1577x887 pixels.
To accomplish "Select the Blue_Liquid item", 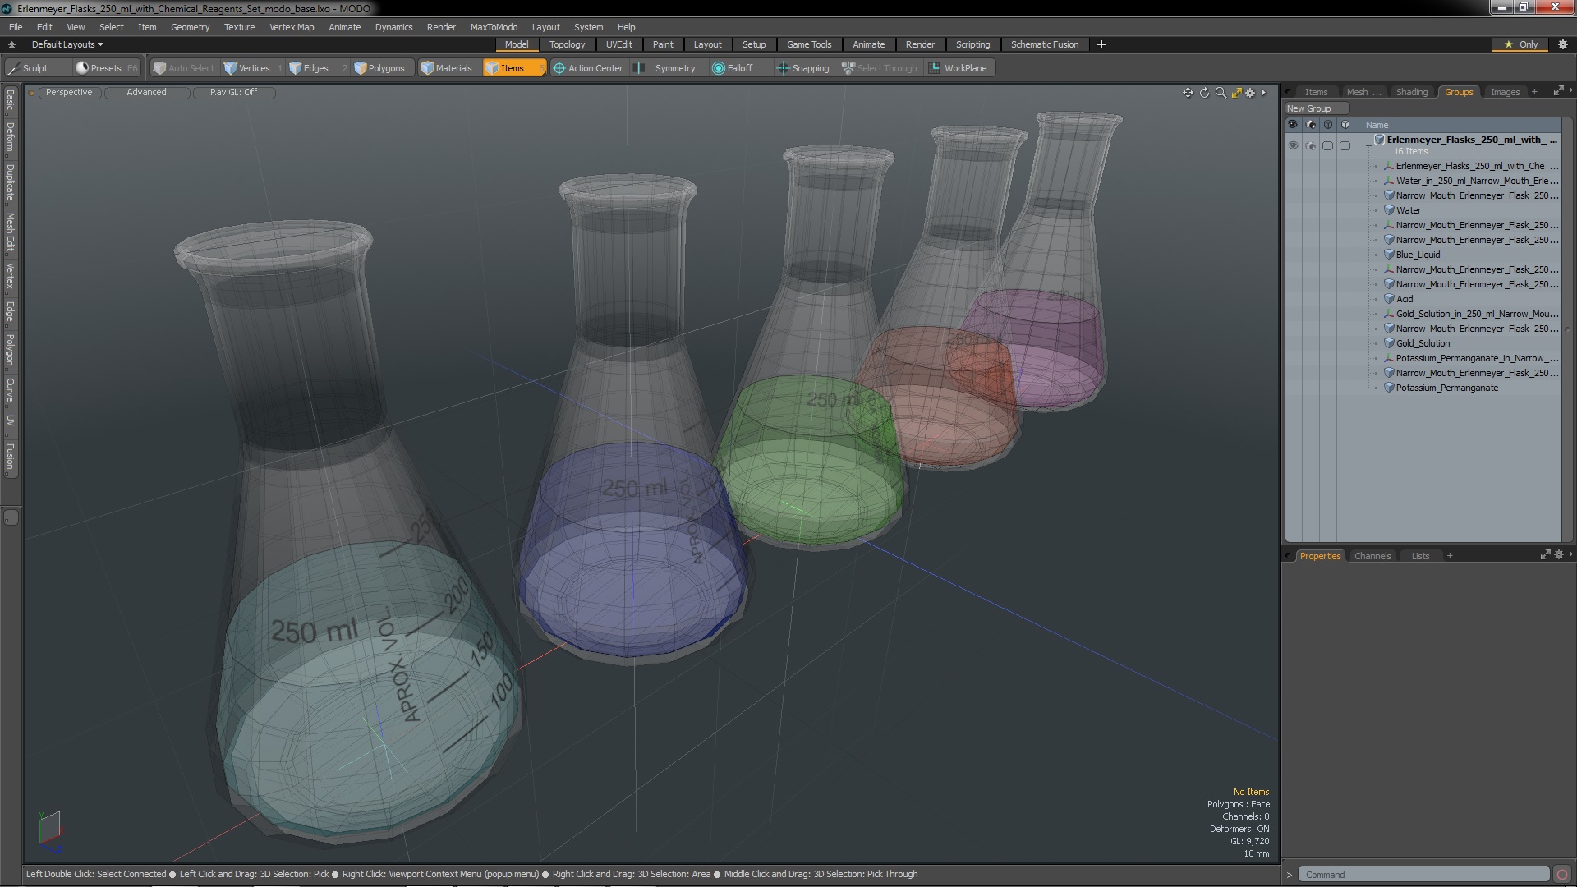I will pos(1418,255).
